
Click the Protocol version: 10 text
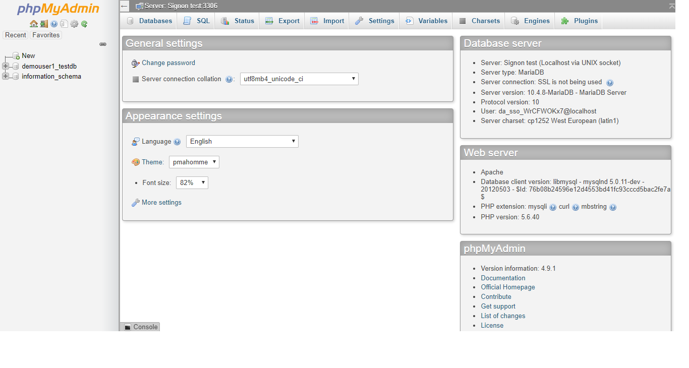click(510, 102)
